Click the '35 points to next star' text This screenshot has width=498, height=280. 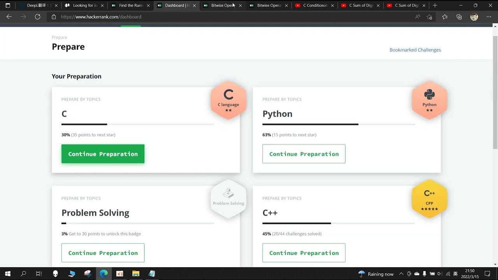click(93, 135)
